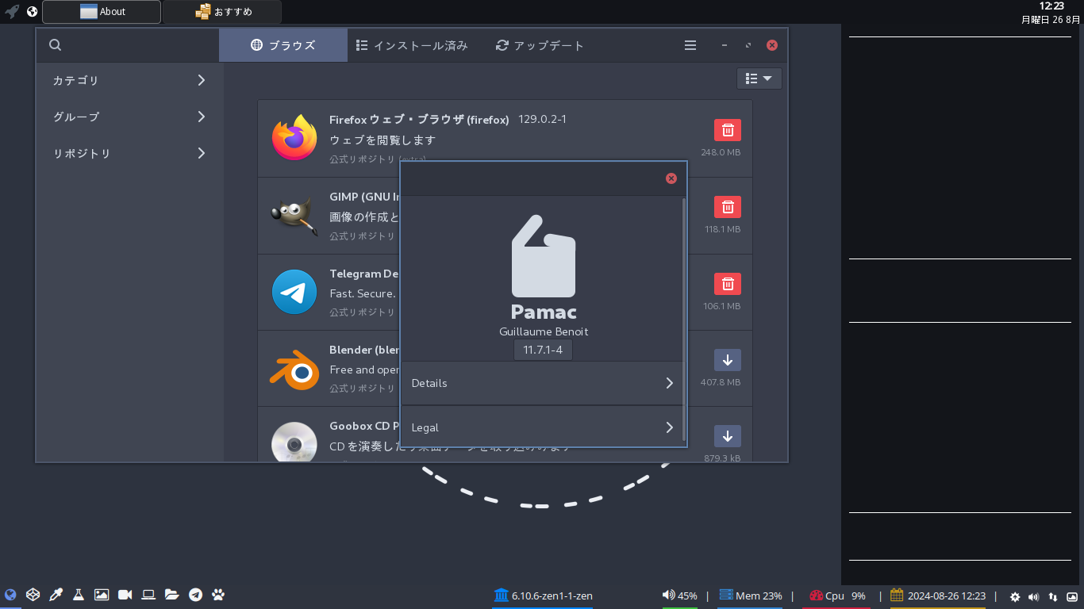This screenshot has width=1084, height=609.
Task: Expand the カテゴリ sidebar section
Action: [x=129, y=80]
